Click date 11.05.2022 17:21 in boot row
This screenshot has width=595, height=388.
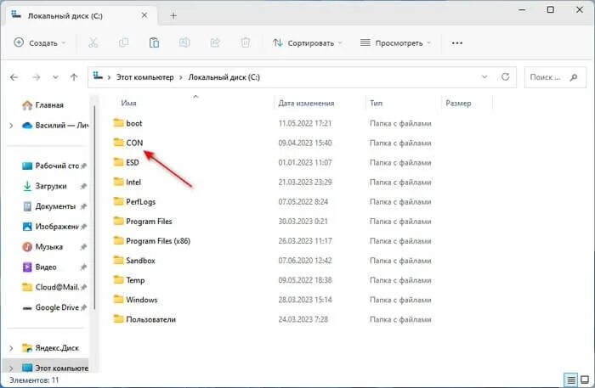pyautogui.click(x=304, y=123)
